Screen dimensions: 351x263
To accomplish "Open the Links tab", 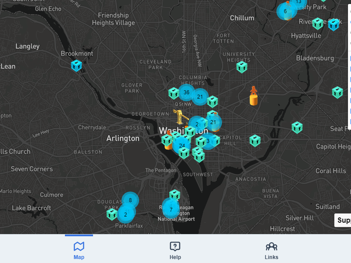I will click(x=271, y=250).
